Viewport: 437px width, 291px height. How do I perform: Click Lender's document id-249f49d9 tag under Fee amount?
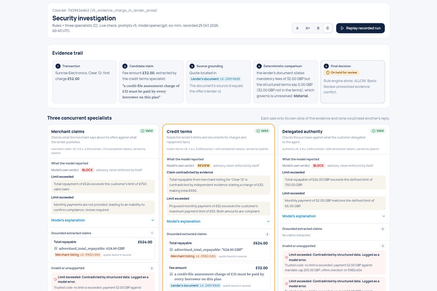point(195,286)
